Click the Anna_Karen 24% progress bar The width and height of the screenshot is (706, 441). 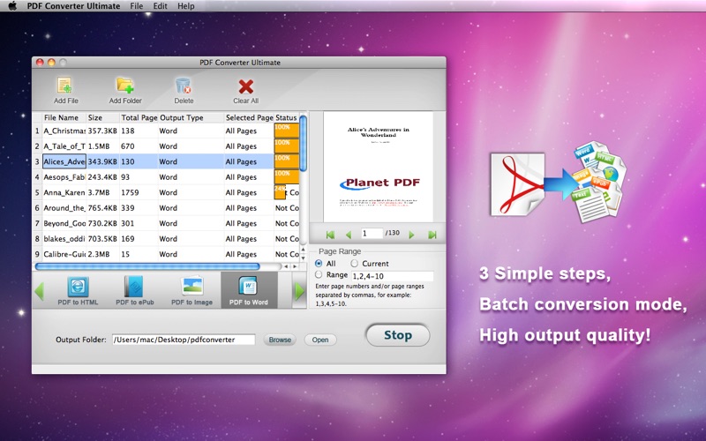(x=280, y=192)
